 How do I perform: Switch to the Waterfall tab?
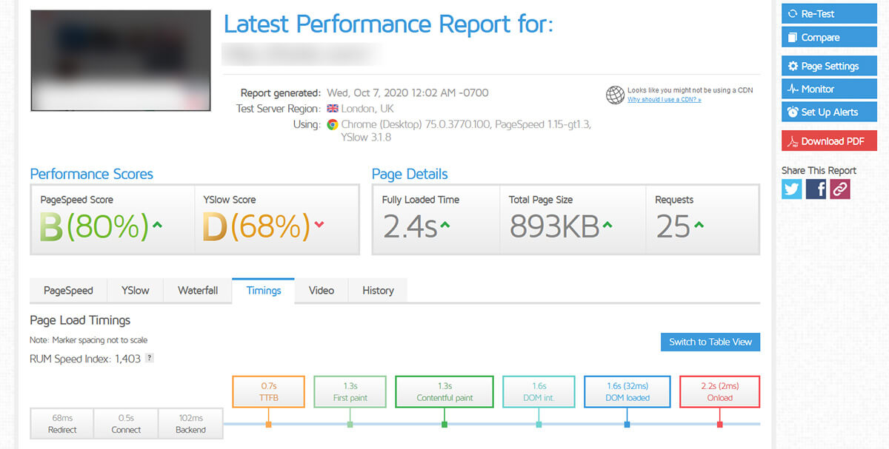197,290
